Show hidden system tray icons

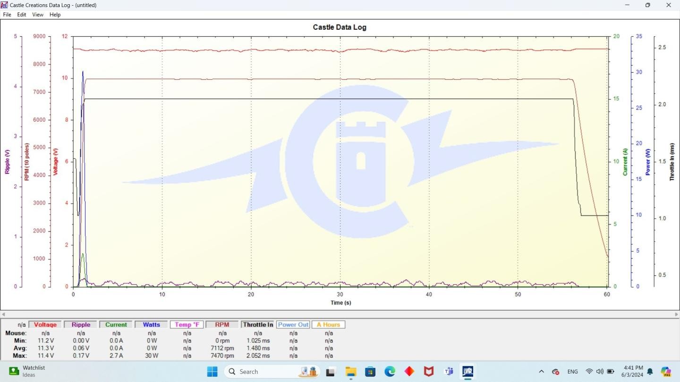(x=542, y=372)
